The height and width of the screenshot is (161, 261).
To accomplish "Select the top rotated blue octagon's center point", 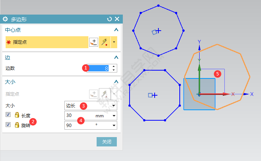I will click(x=158, y=31).
